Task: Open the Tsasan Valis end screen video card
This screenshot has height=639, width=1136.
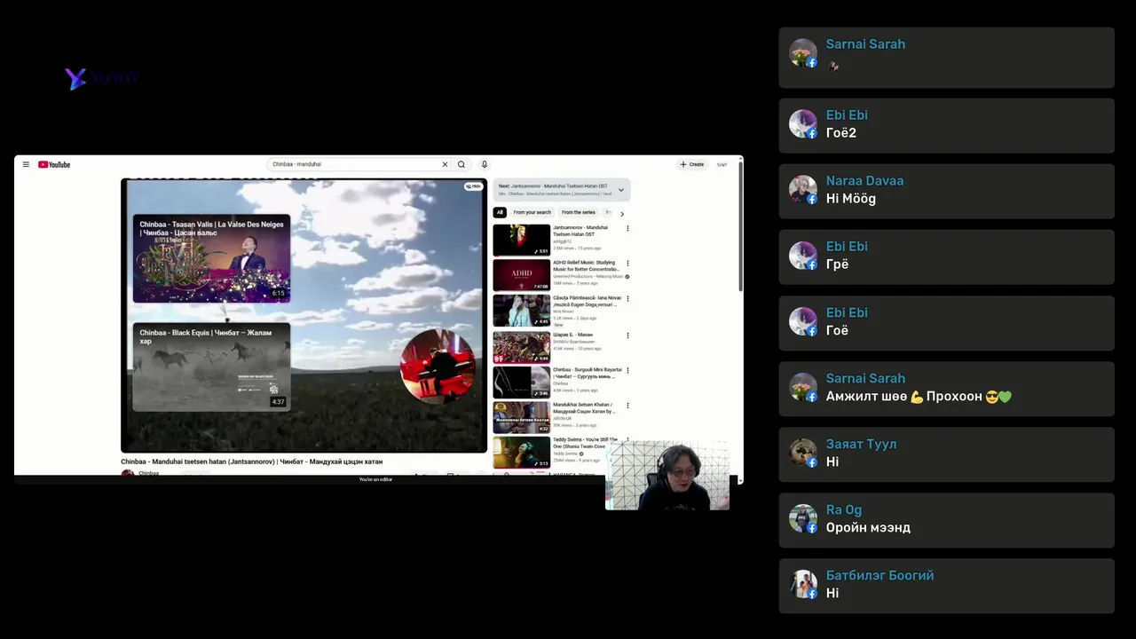Action: 211,258
